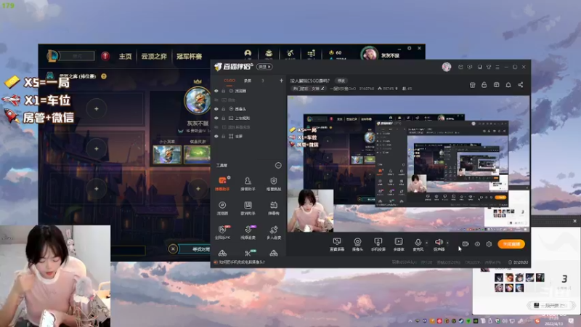Open the orange danmaku assistant tool
This screenshot has width=581, height=327.
[222, 183]
